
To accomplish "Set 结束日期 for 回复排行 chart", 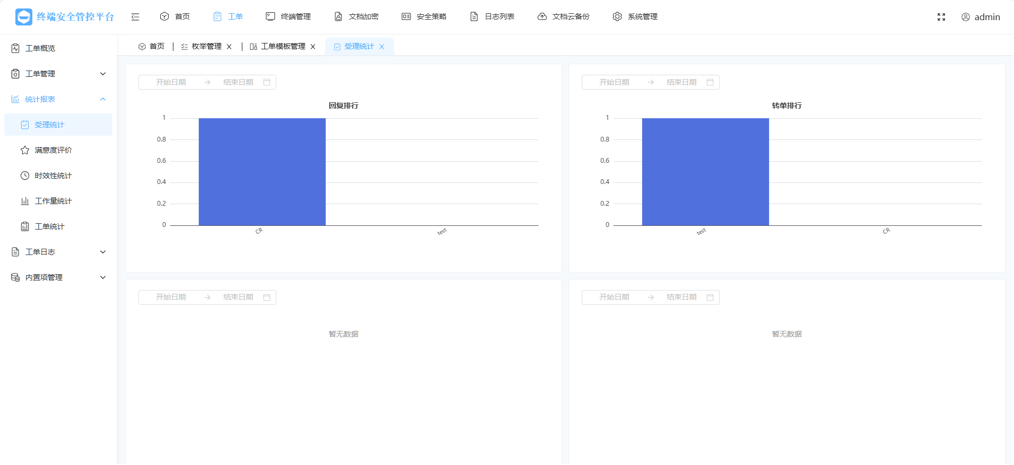I will pyautogui.click(x=238, y=82).
